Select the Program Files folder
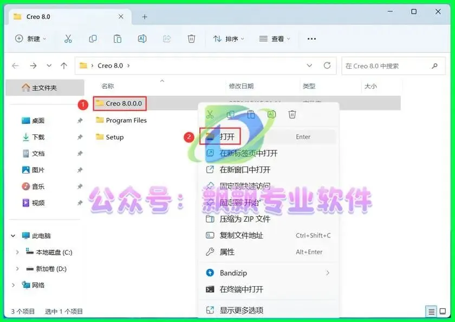The height and width of the screenshot is (322, 455). coord(121,120)
